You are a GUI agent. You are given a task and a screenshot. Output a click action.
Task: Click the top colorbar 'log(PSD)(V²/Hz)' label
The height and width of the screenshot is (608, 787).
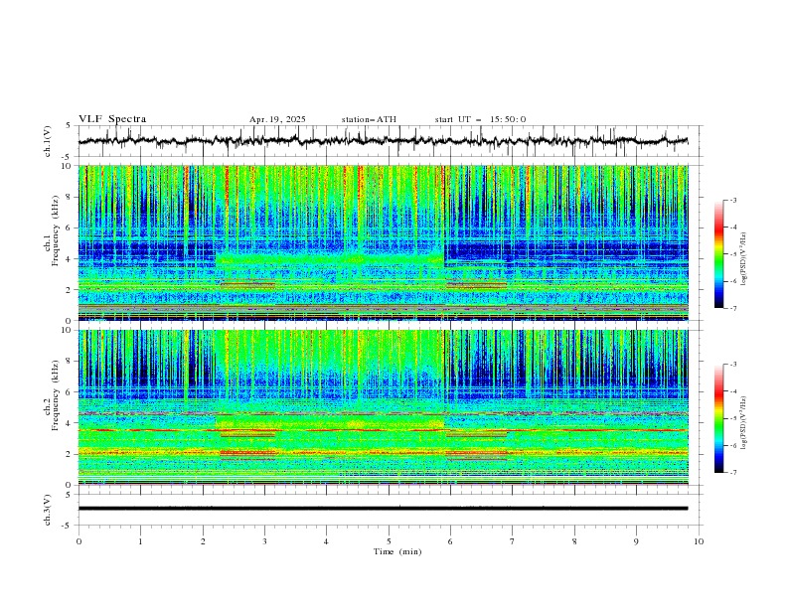[x=744, y=260]
